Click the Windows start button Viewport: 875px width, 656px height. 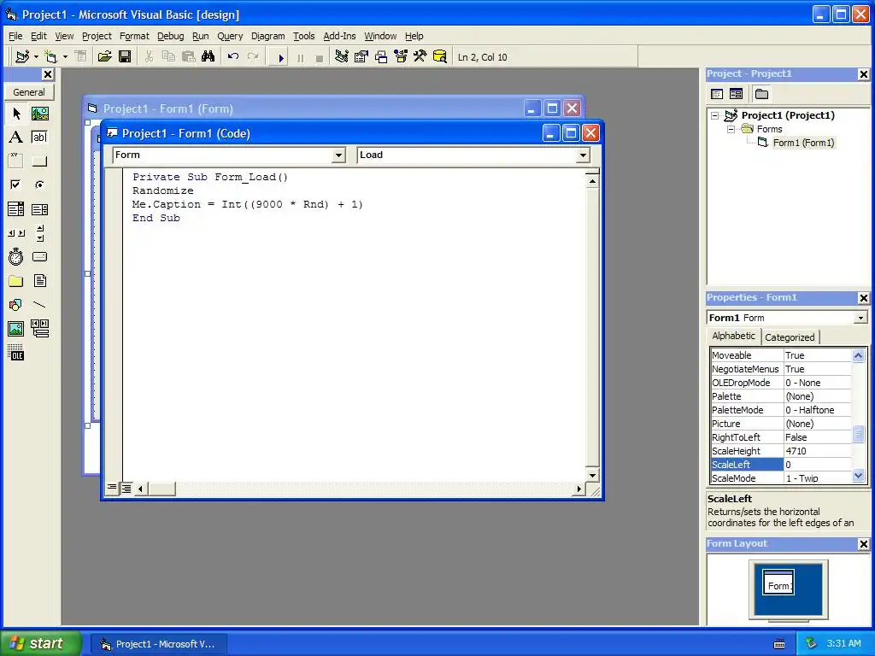40,644
